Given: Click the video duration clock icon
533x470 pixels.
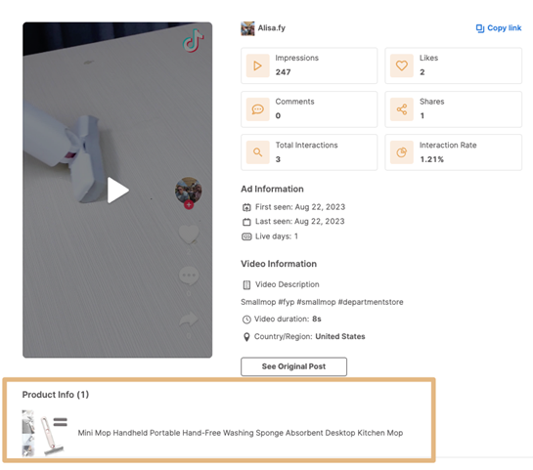Looking at the screenshot, I should pyautogui.click(x=246, y=320).
